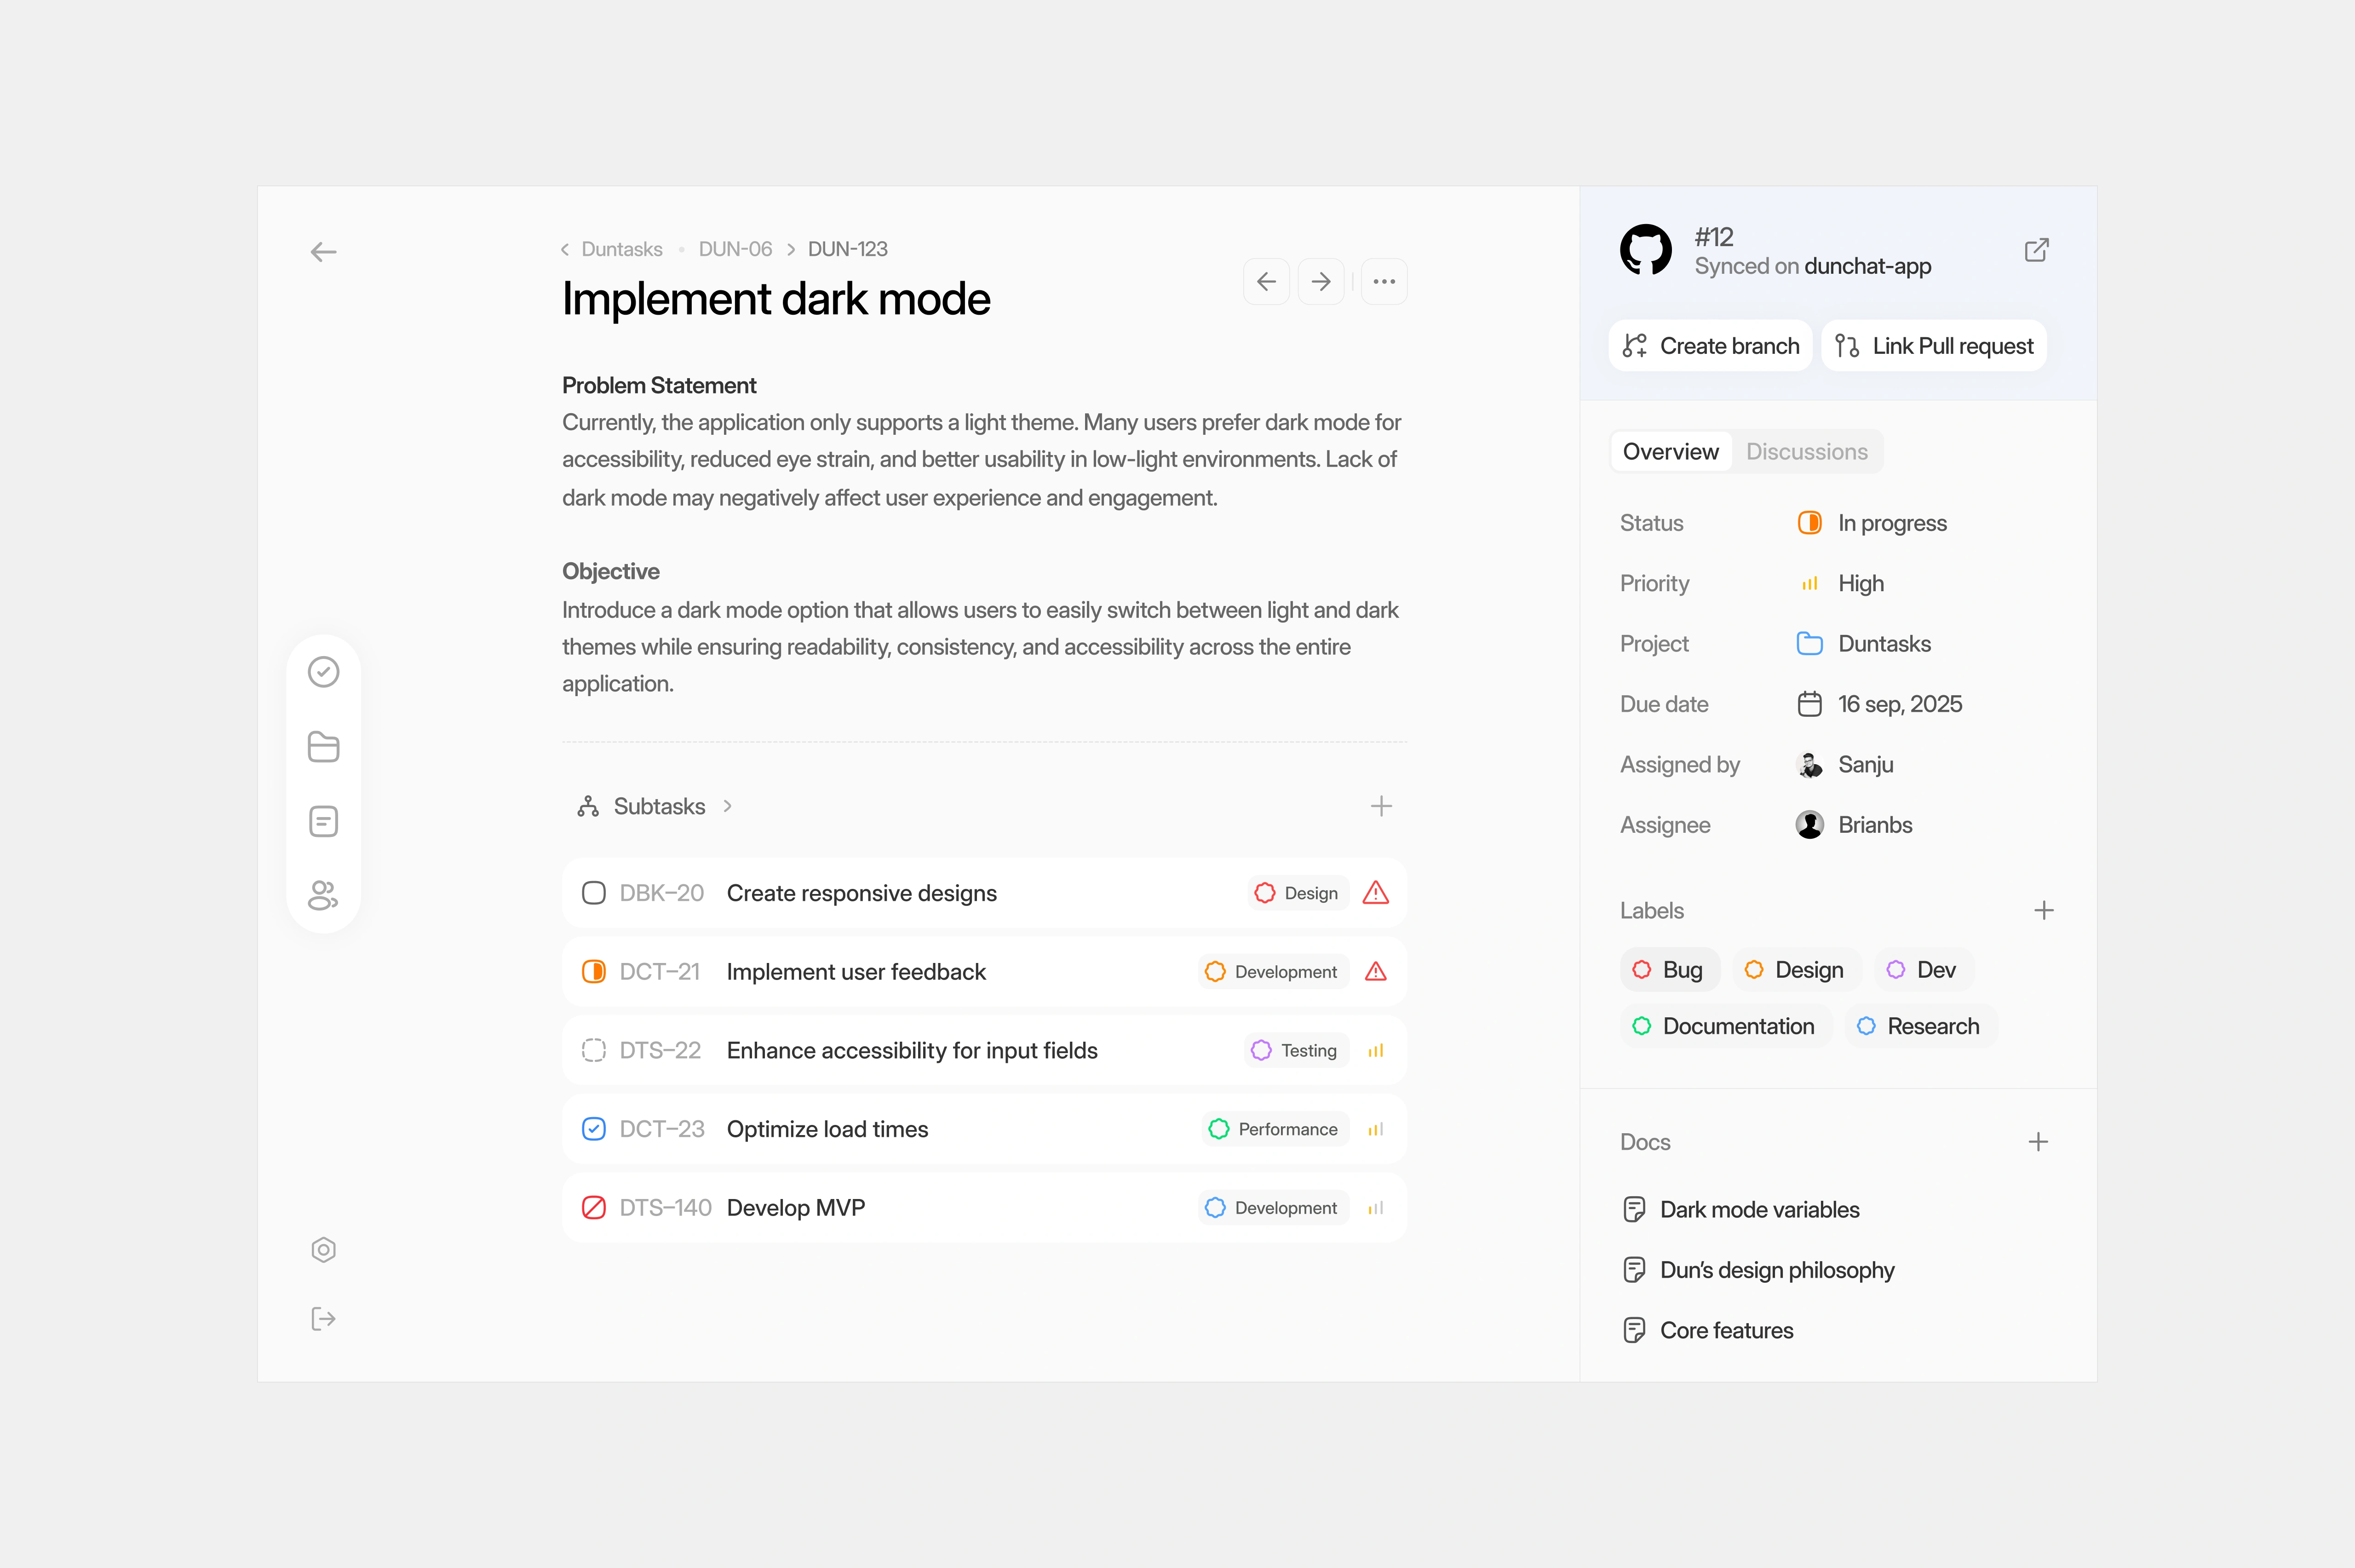Add a new subtask with plus icon

1380,806
